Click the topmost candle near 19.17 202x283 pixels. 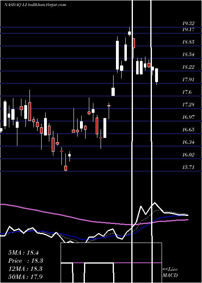point(130,33)
